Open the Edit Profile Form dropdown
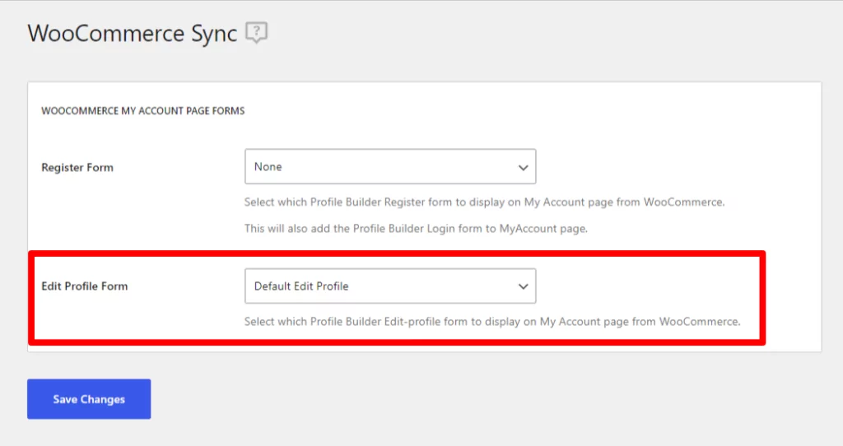Screen dimensions: 843x446 [x=390, y=286]
